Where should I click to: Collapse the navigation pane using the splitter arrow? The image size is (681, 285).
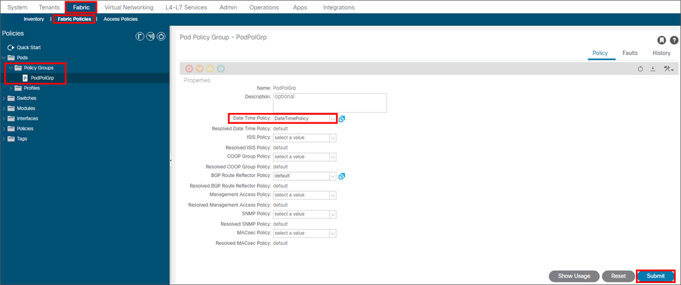(170, 161)
